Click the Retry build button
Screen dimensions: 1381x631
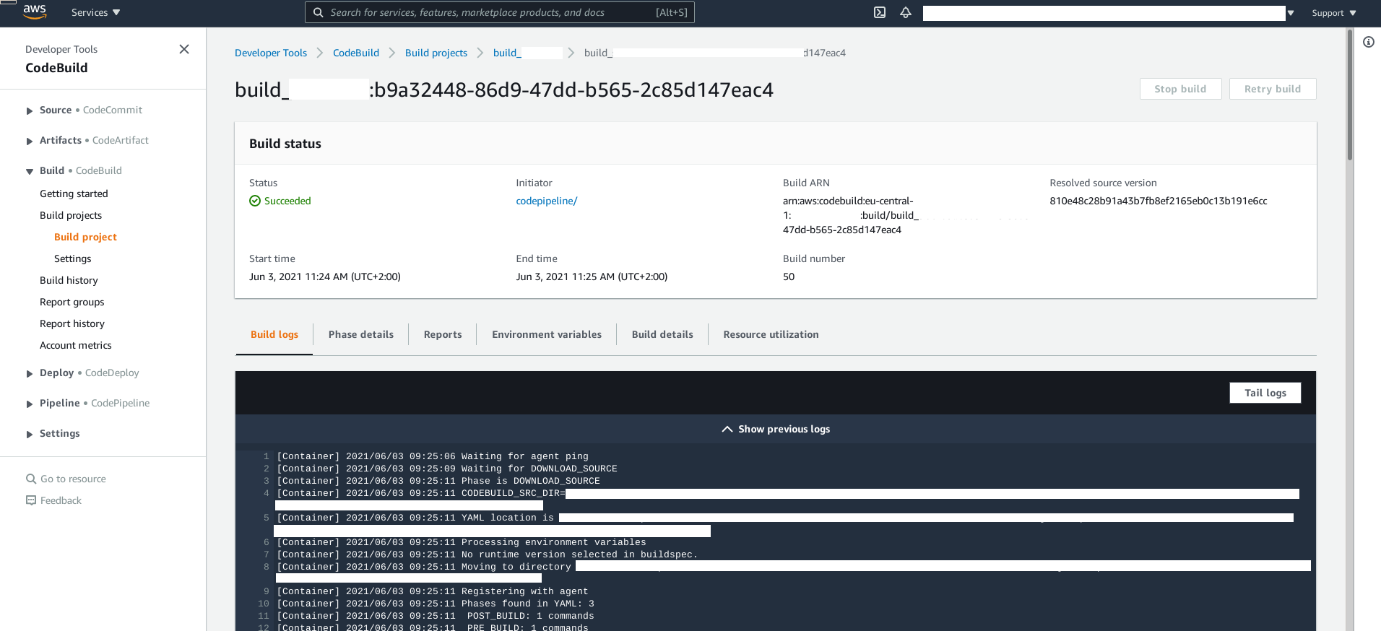(x=1272, y=89)
